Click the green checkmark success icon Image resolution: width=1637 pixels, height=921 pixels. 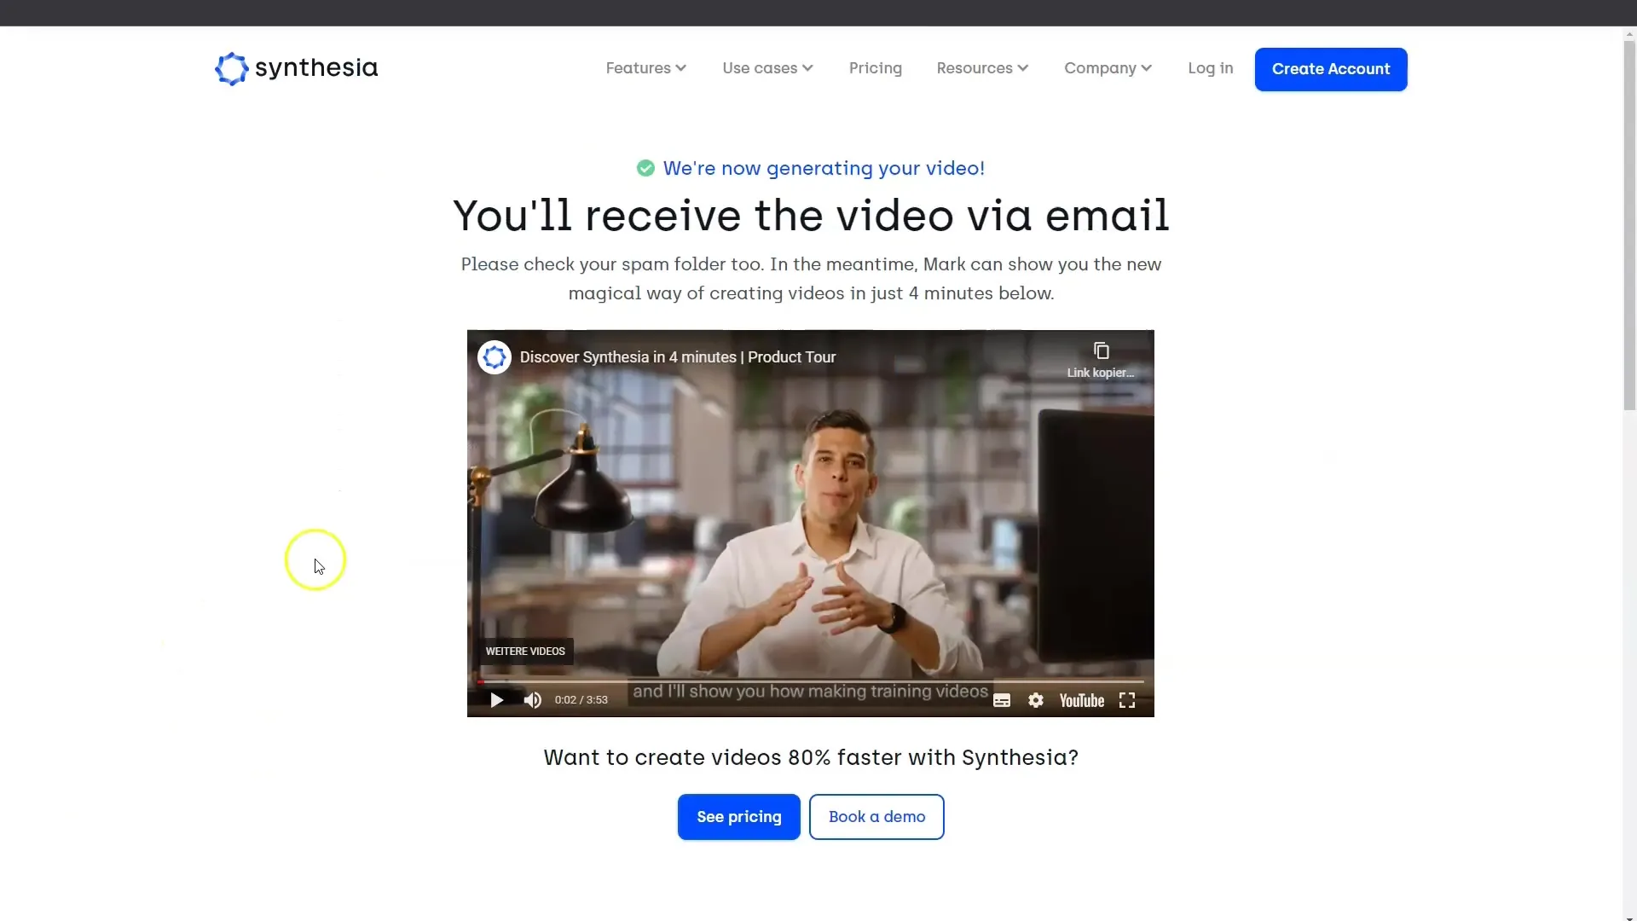tap(645, 167)
